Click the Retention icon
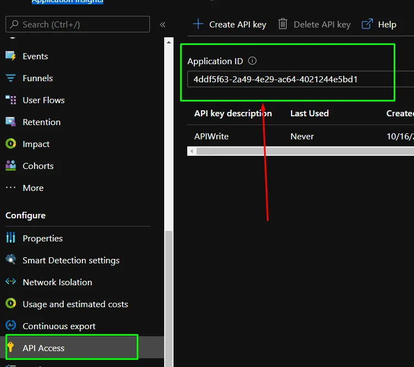 click(11, 122)
